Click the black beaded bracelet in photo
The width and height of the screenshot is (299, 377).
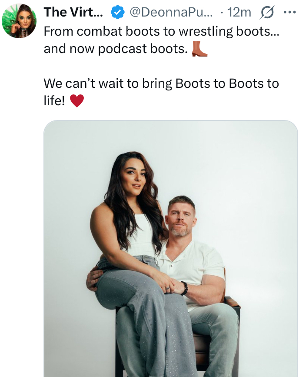(184, 288)
